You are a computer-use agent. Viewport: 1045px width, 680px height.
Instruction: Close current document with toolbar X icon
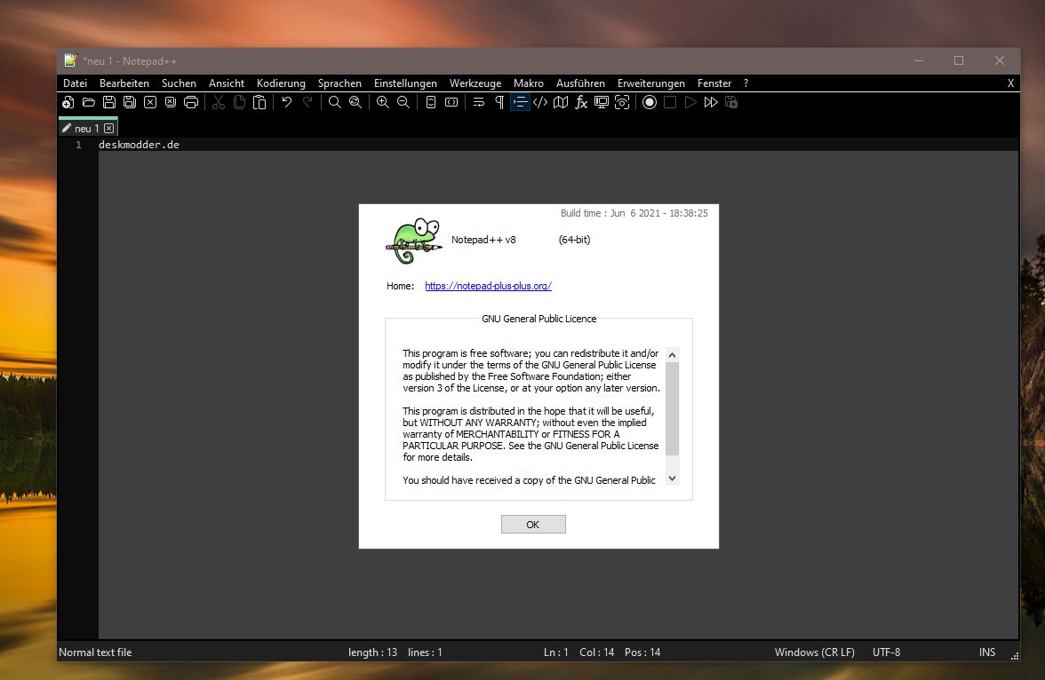150,102
